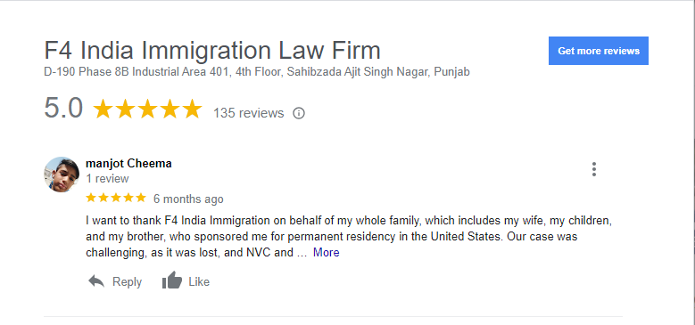Click the fifth large overall rating star
695x325 pixels.
coord(192,109)
